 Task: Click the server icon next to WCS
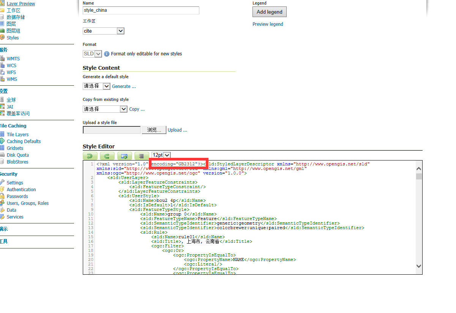pyautogui.click(x=2, y=65)
